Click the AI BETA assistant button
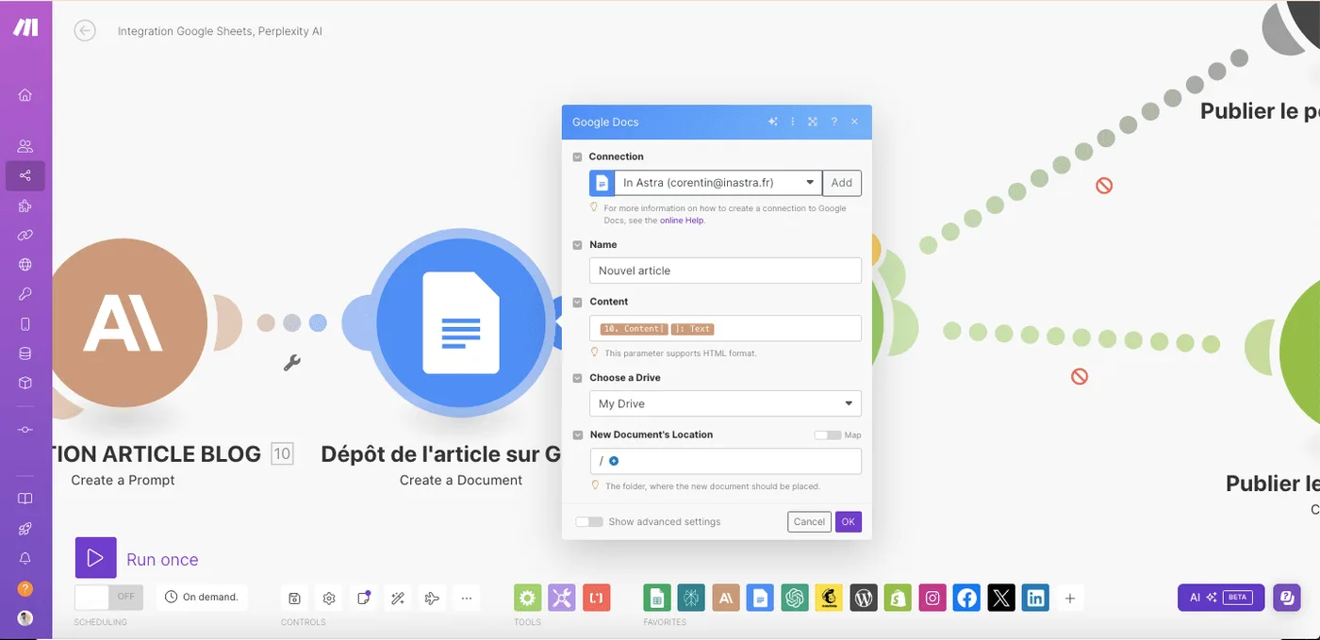1320x640 pixels. (1221, 597)
